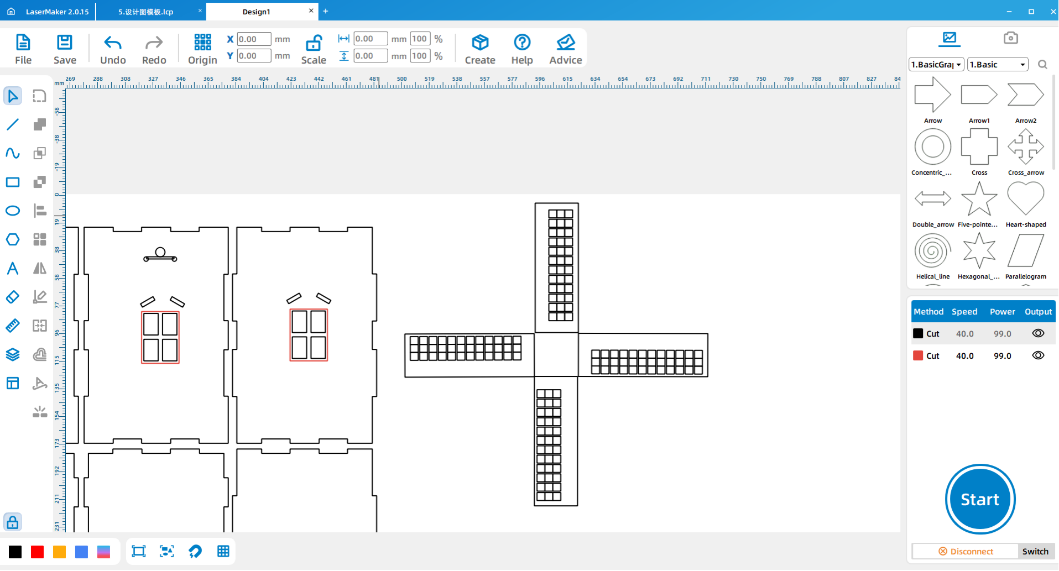Click the Disconnect button
The height and width of the screenshot is (571, 1059).
[x=966, y=551]
